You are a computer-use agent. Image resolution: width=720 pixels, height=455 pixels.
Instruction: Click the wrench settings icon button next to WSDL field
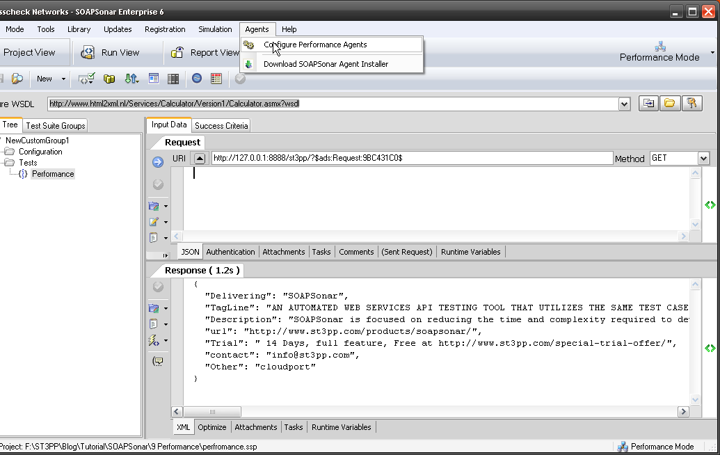point(691,103)
